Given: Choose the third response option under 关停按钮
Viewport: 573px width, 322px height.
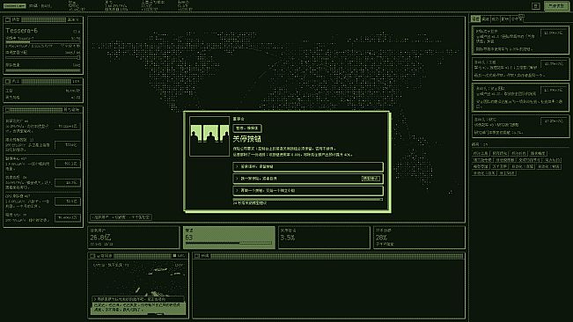Looking at the screenshot, I should point(308,190).
